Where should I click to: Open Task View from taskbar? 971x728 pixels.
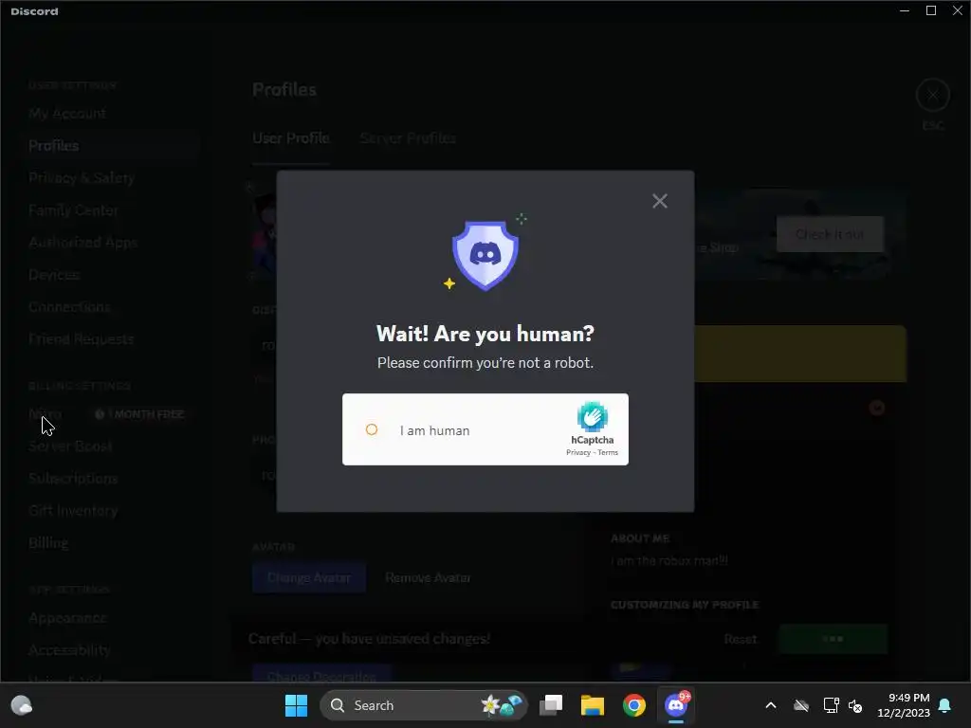(551, 705)
